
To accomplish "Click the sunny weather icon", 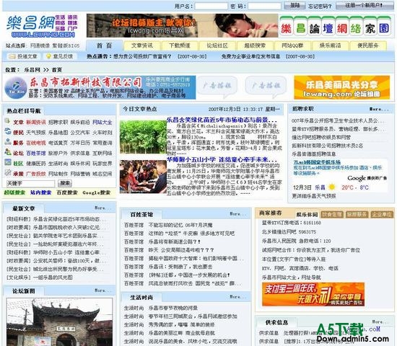I will pos(332,187).
